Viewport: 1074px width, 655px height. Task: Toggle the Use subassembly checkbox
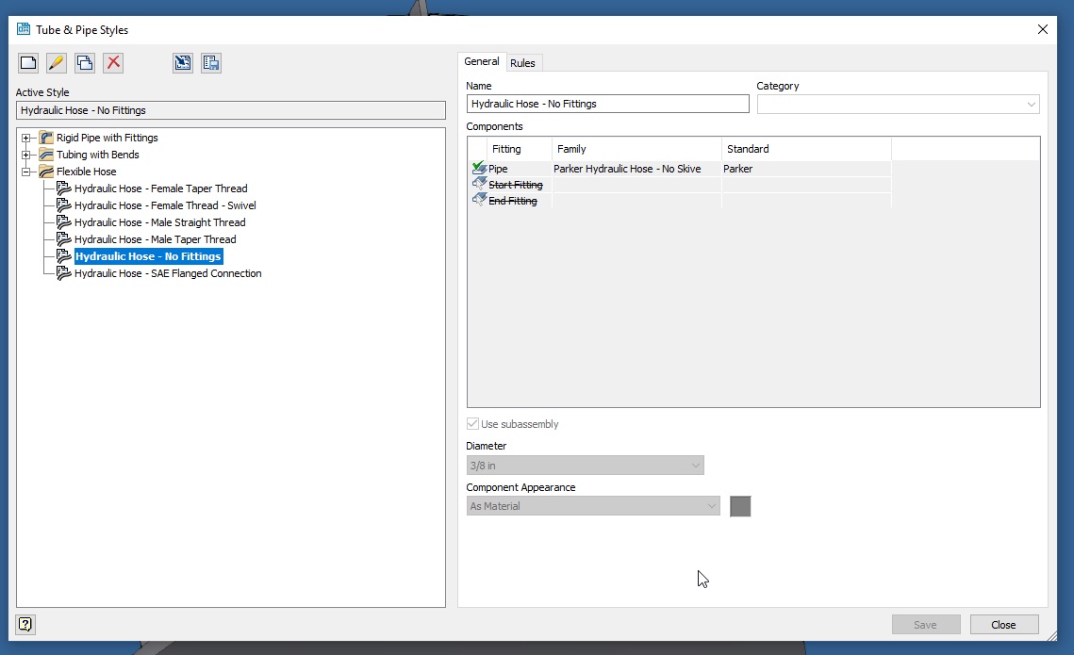point(472,424)
